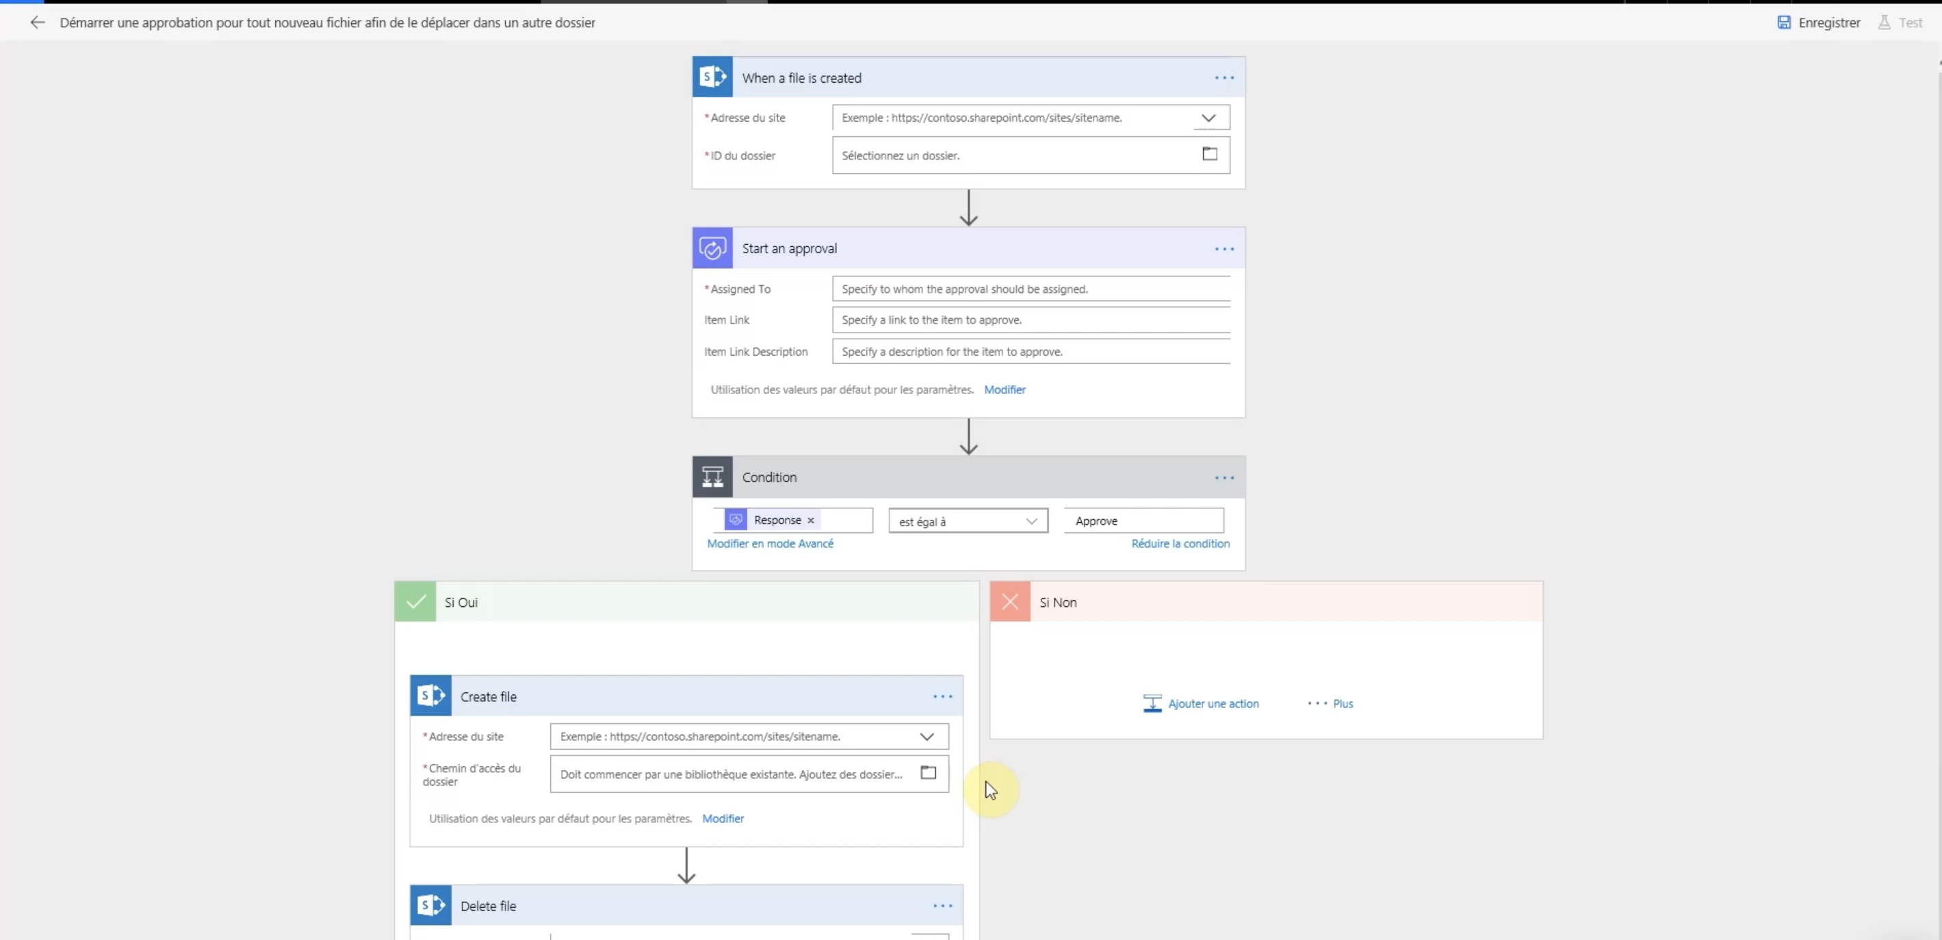The width and height of the screenshot is (1942, 940).
Task: Click the 'Delete file' SharePoint action icon
Action: tap(431, 905)
